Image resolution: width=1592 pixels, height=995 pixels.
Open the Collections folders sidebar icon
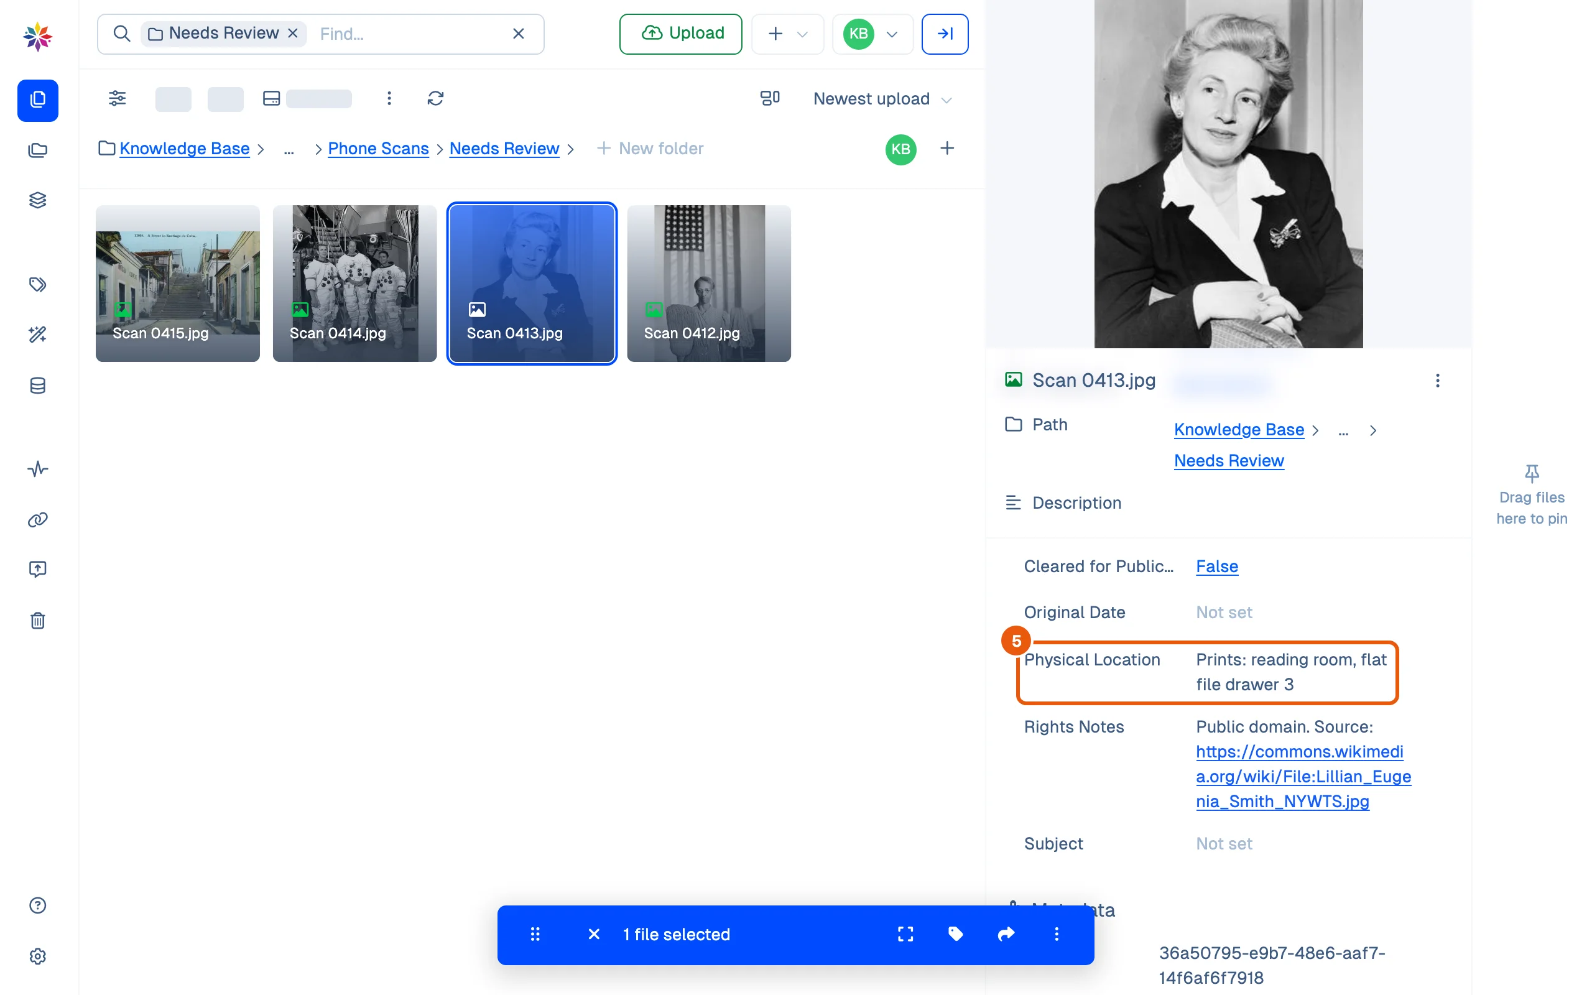click(x=37, y=150)
